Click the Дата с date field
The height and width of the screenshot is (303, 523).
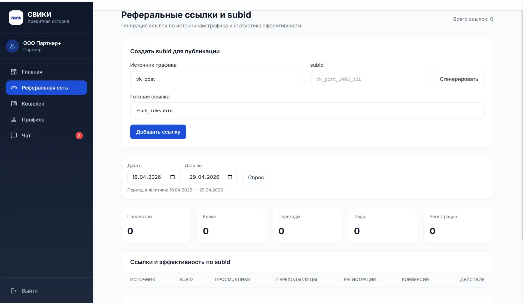coord(154,177)
